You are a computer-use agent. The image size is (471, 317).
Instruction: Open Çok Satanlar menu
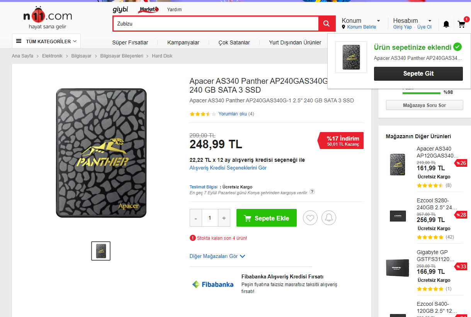tap(234, 42)
